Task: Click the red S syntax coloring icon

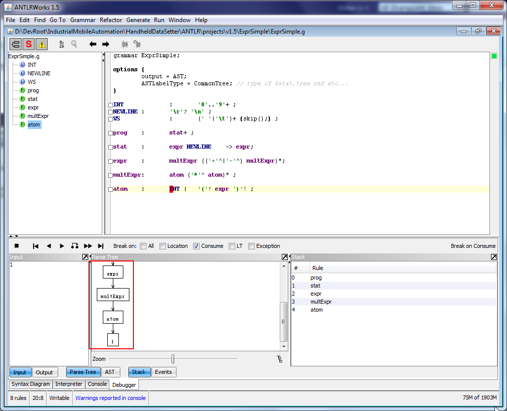Action: click(29, 44)
